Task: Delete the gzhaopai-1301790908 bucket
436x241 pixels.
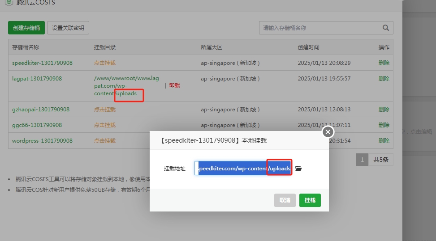Action: (x=384, y=110)
